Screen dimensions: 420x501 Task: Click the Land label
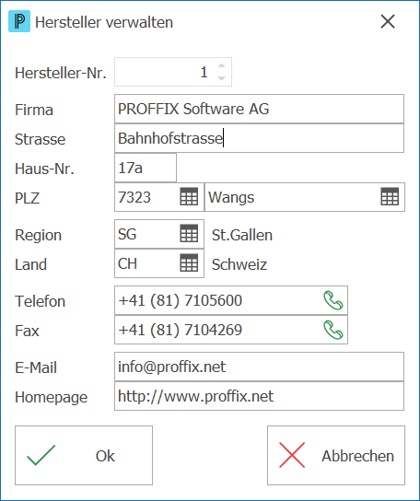pos(30,264)
